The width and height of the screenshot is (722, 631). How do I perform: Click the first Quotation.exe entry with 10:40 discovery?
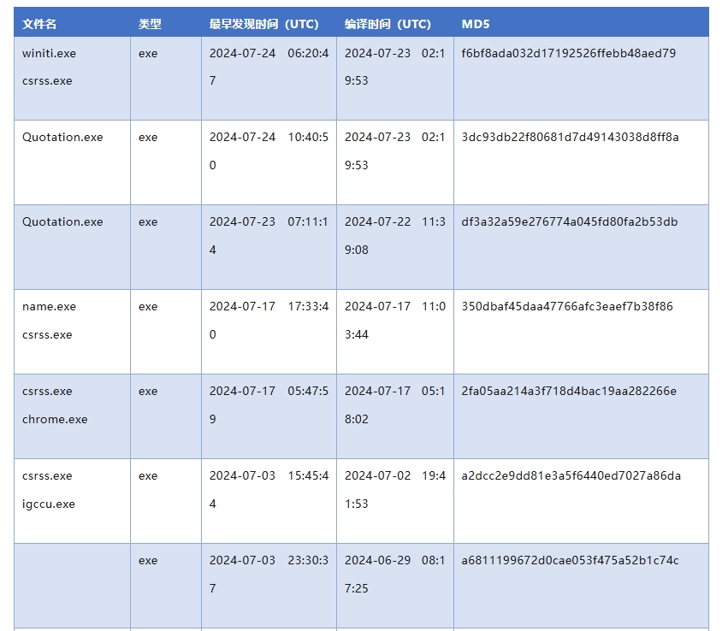(x=62, y=137)
